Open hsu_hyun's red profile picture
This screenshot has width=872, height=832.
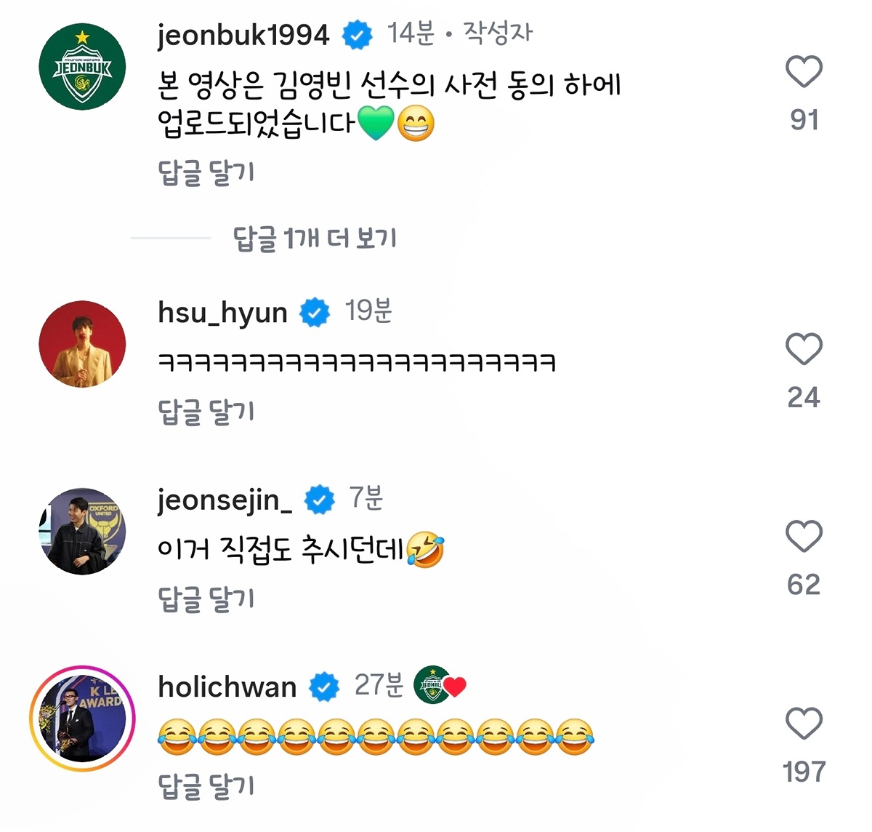click(82, 344)
